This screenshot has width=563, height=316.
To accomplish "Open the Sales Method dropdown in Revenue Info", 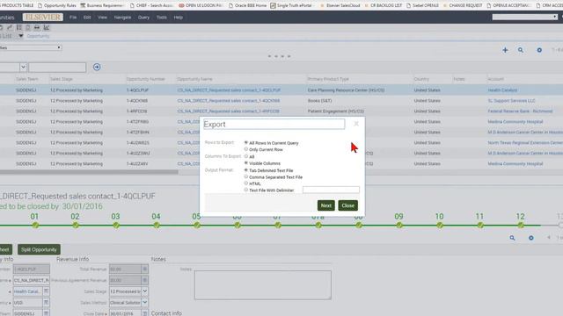I will point(144,303).
